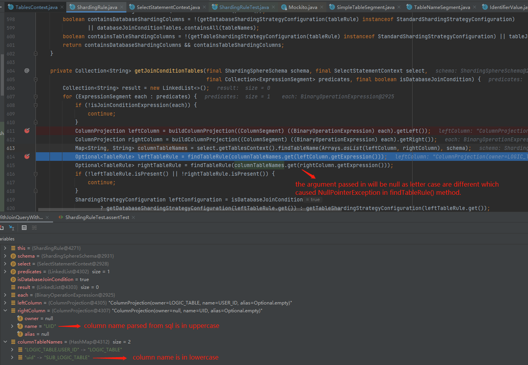The width and height of the screenshot is (528, 365).
Task: Toggle the breakpoint on line 614
Action: (x=27, y=157)
